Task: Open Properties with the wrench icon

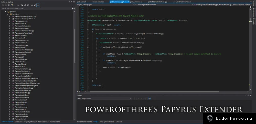Action: (x=35, y=5)
